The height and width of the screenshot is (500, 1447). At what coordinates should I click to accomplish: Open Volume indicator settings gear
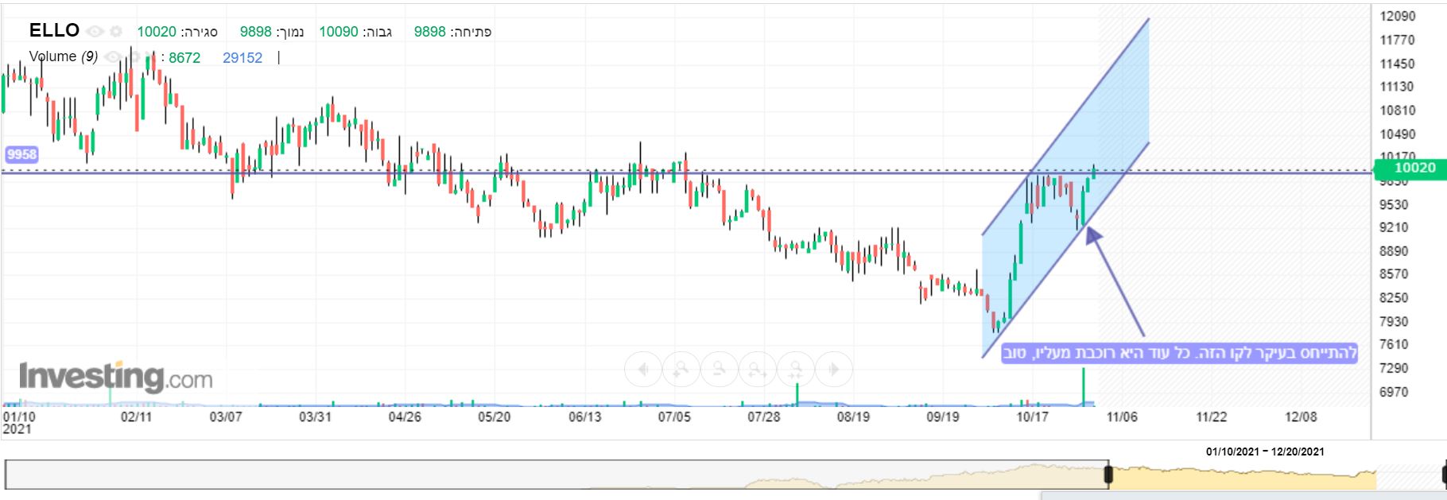(x=135, y=56)
